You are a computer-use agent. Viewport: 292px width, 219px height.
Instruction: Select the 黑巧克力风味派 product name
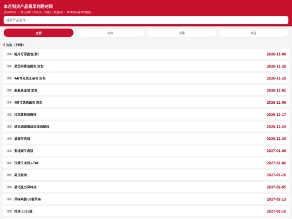[25, 187]
